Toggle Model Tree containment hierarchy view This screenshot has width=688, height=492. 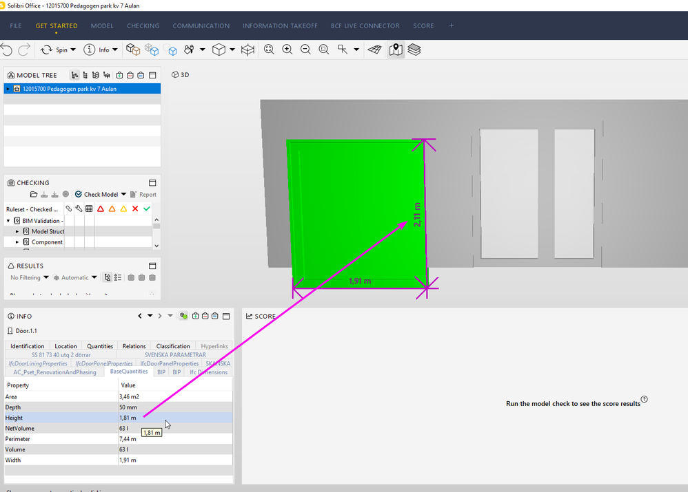[x=74, y=76]
